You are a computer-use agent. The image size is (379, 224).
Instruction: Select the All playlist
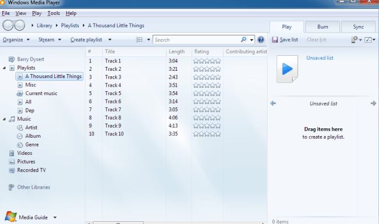tap(28, 102)
